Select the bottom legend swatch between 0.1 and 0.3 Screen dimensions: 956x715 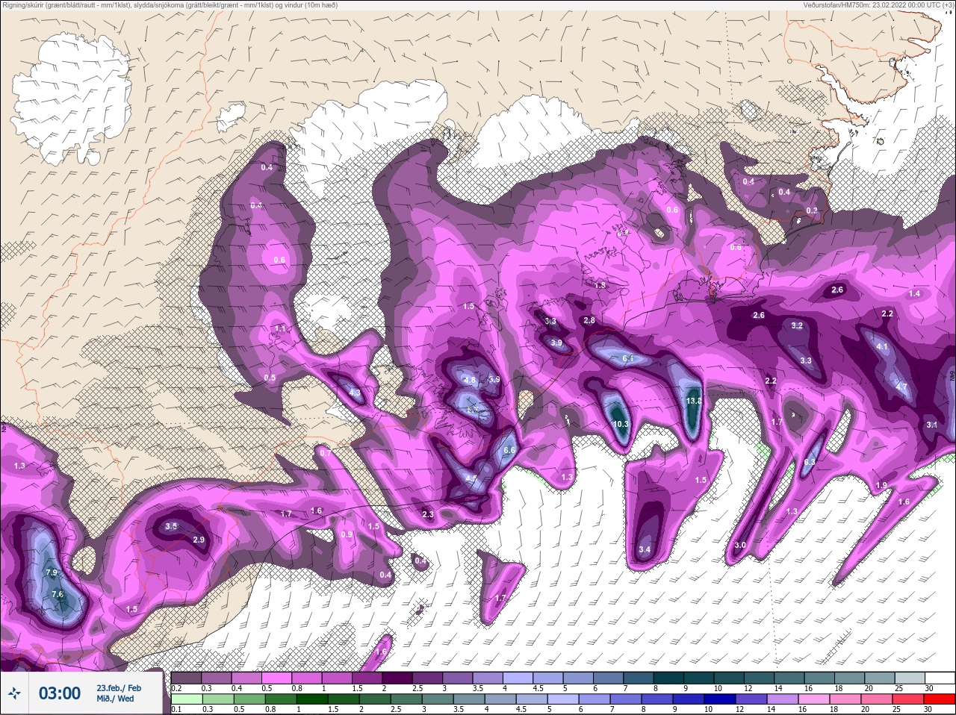[186, 699]
